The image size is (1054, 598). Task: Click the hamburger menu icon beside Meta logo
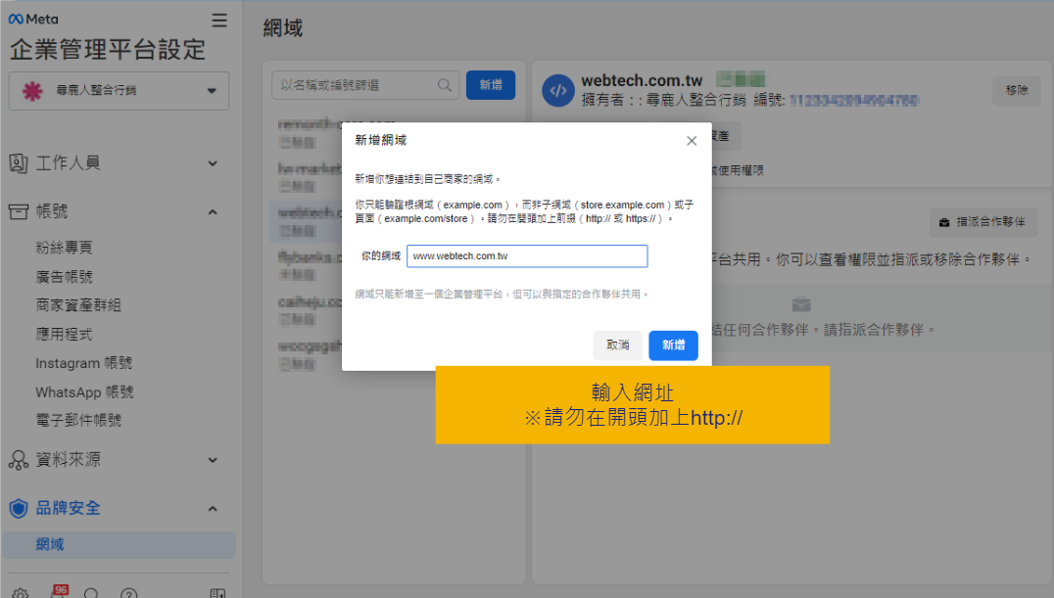tap(219, 21)
